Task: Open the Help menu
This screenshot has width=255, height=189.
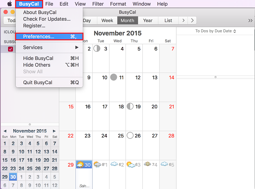Action: pyautogui.click(x=162, y=4)
